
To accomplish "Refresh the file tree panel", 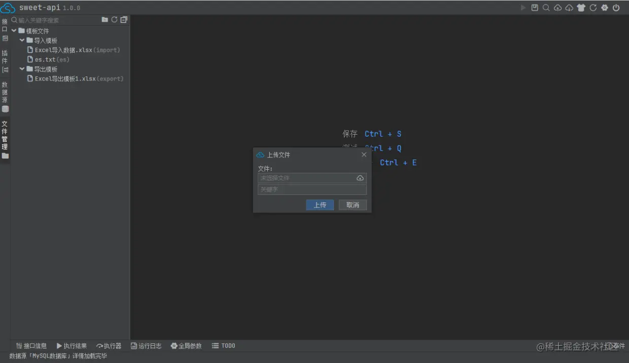I will 114,20.
